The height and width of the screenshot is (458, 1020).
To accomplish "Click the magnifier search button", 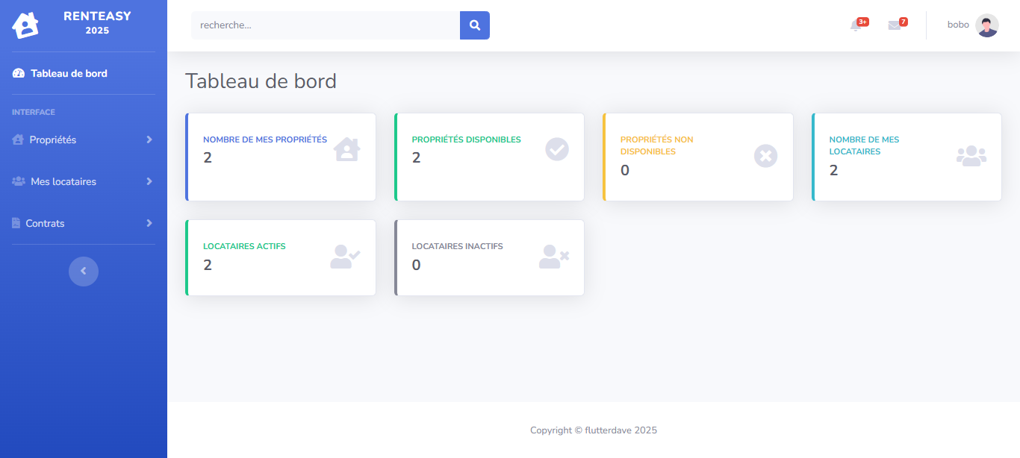I will [475, 25].
